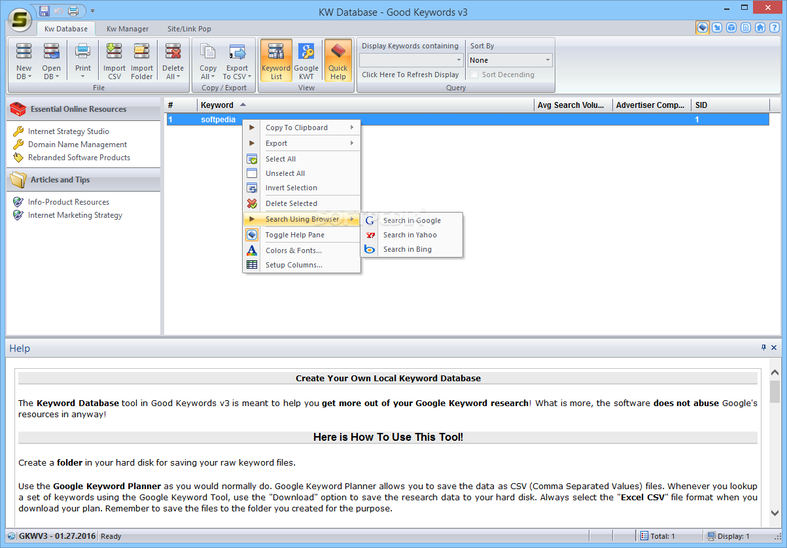Collapse the Articles and Tips section
787x548 pixels.
(x=83, y=180)
